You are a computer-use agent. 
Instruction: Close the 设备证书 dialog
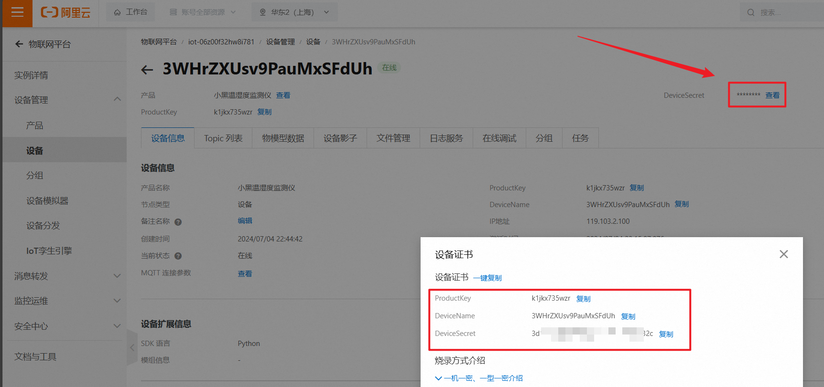coord(784,254)
